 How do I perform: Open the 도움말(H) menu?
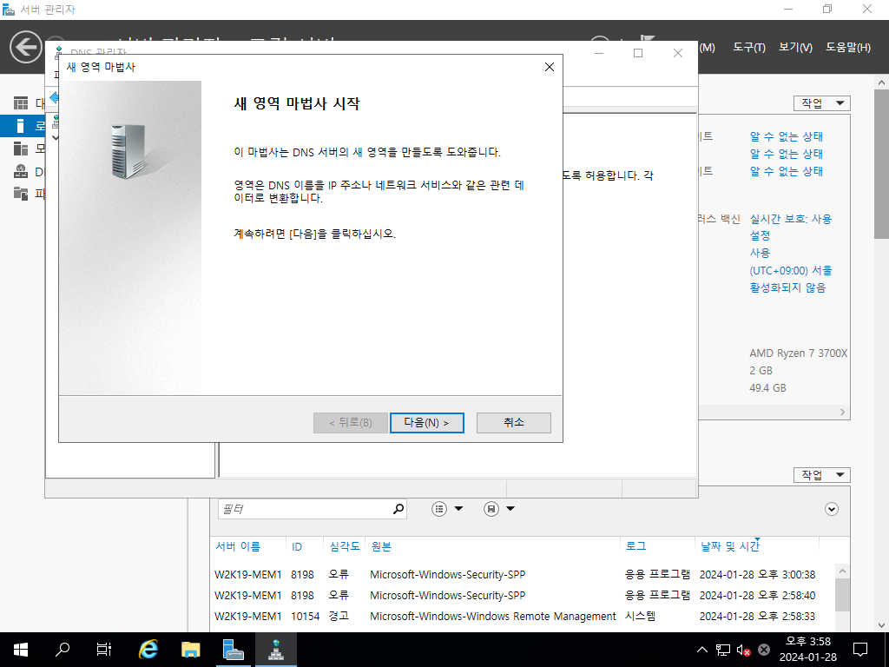pos(847,48)
